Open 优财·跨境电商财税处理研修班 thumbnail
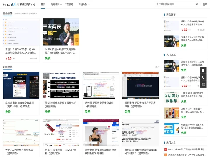 pos(61,85)
